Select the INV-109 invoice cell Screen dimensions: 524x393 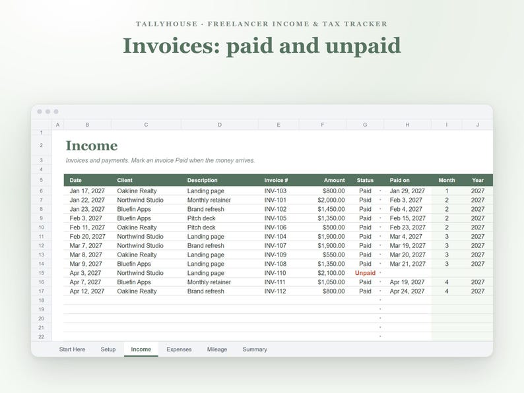[x=278, y=255]
